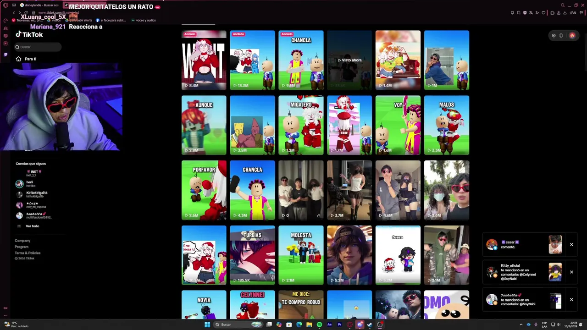The height and width of the screenshot is (330, 587).
Task: Open Steam from the taskbar
Action: (x=370, y=324)
